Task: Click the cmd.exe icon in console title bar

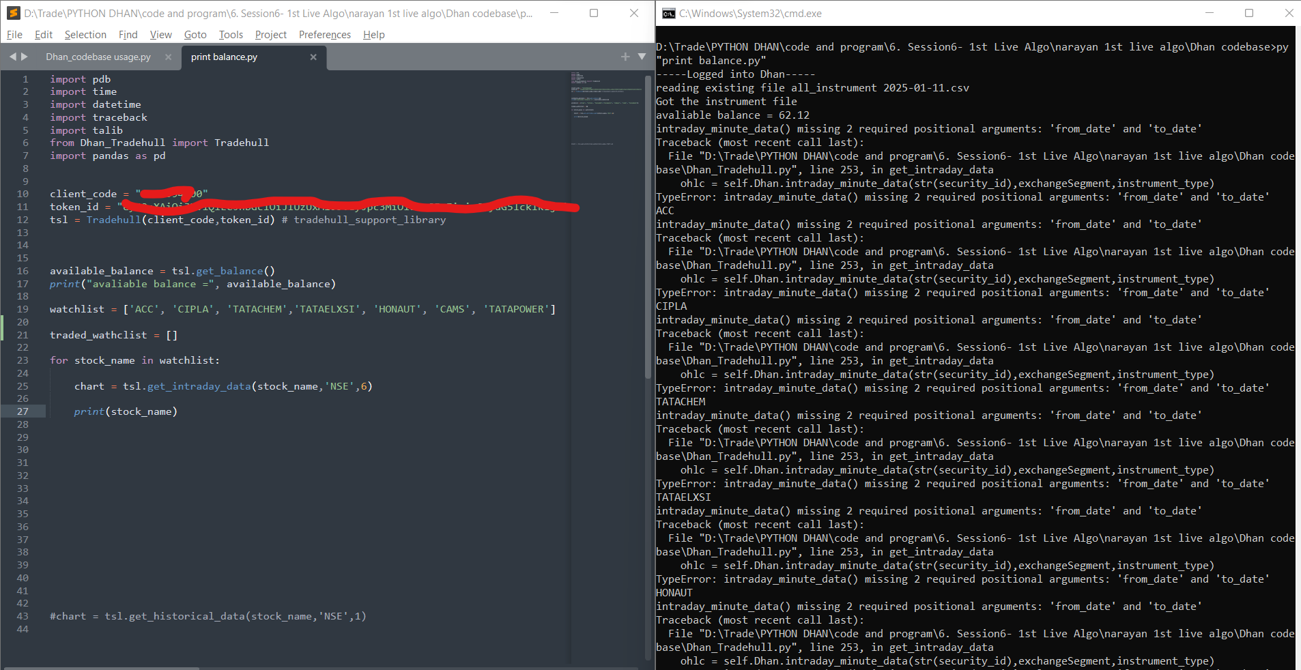Action: tap(669, 13)
